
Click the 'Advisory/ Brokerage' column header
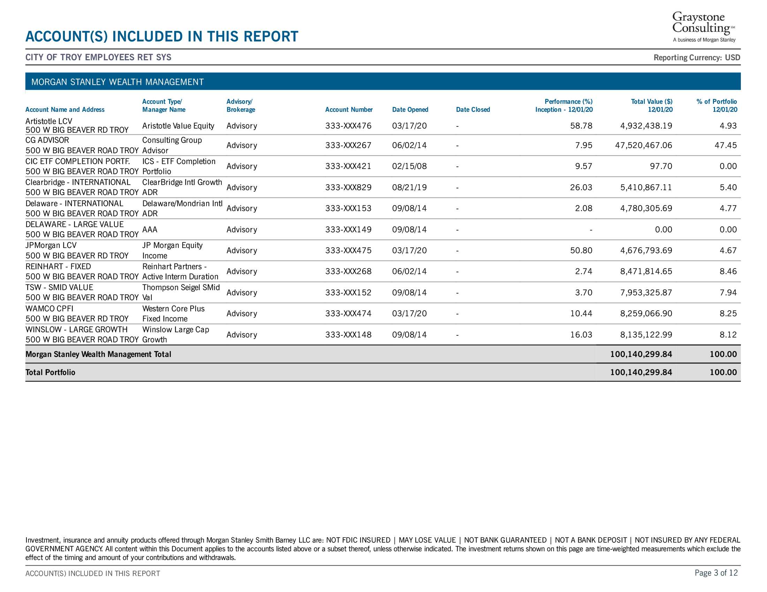tap(241, 106)
